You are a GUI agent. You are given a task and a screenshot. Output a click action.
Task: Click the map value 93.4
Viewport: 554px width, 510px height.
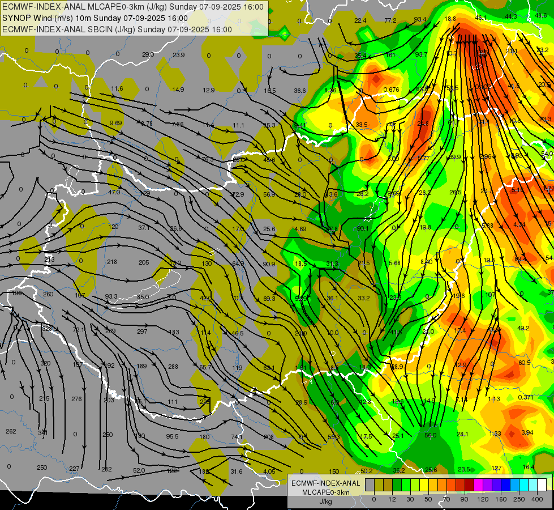(x=420, y=19)
